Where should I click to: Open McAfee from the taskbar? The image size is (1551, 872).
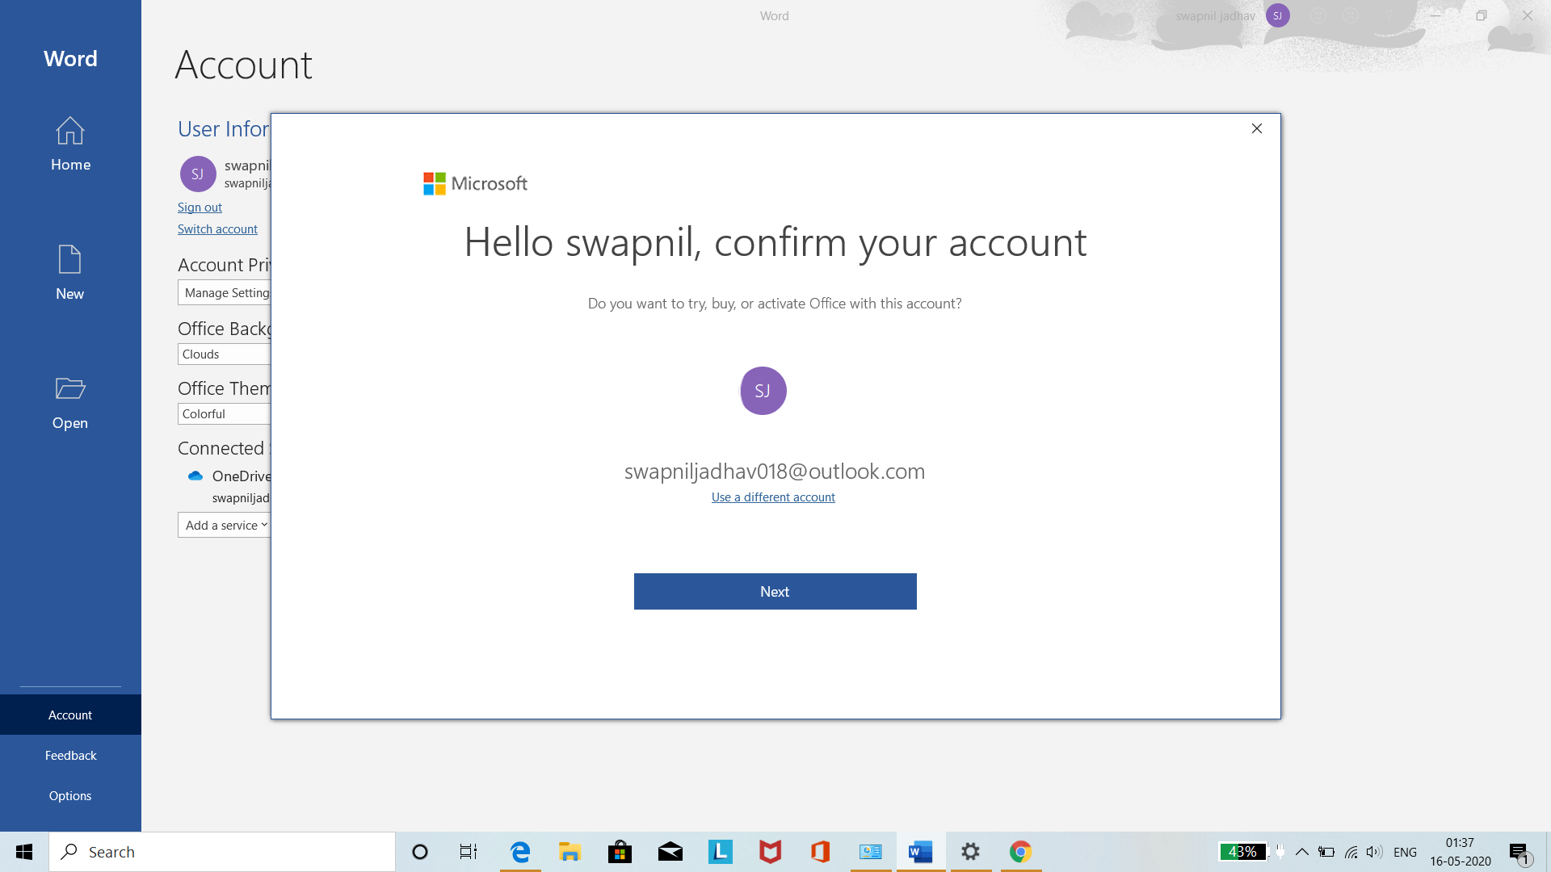(770, 852)
